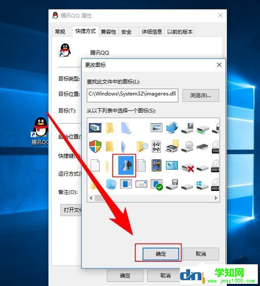Click the 浏览(B)... button
260x286 pixels.
coord(201,95)
